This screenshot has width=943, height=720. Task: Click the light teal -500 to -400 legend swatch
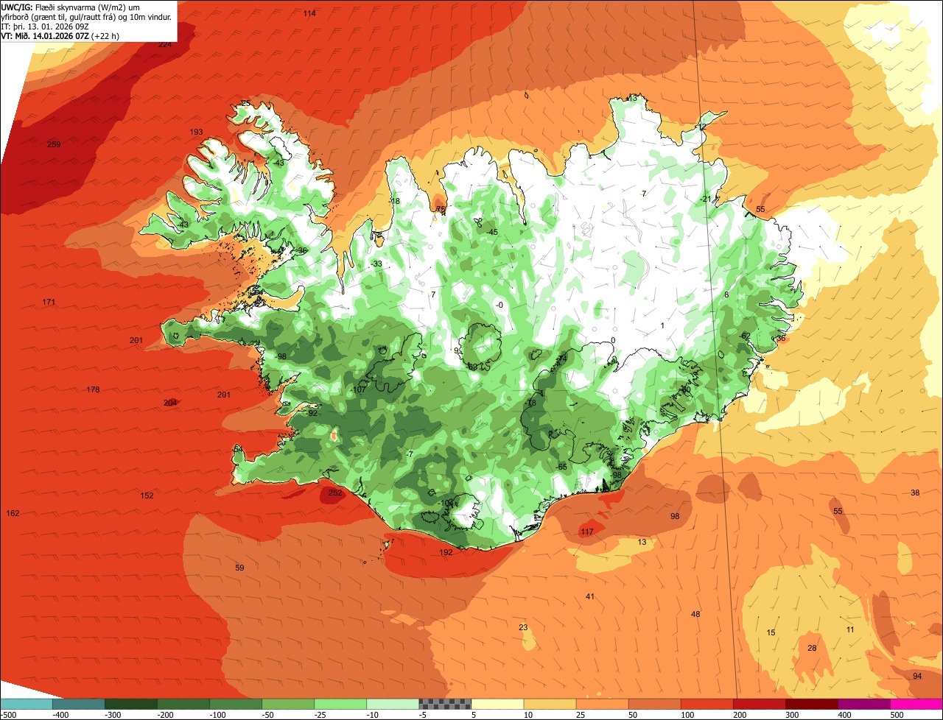(26, 704)
